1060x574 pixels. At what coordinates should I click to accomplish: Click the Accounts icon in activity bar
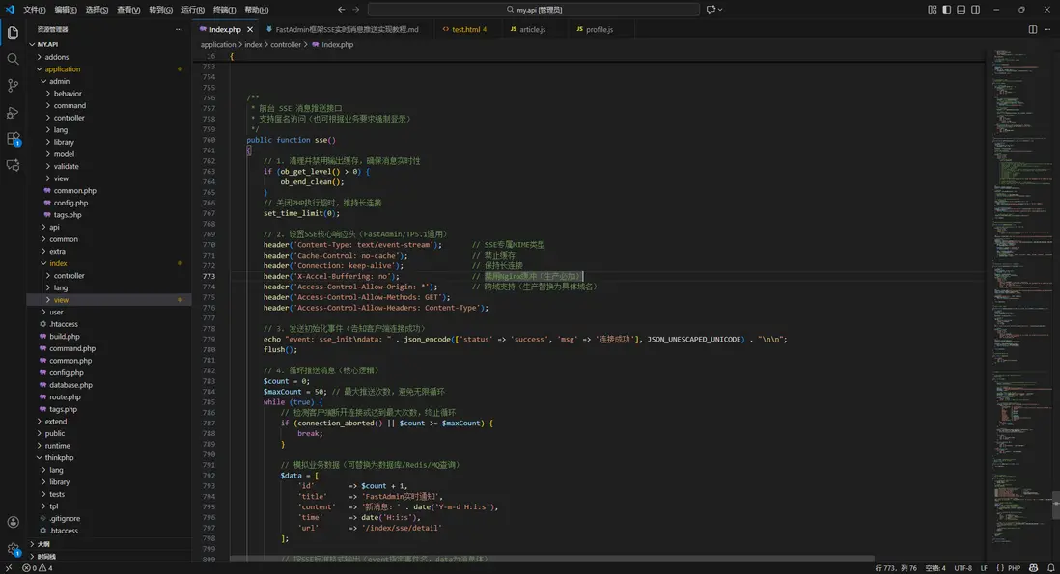(x=13, y=522)
